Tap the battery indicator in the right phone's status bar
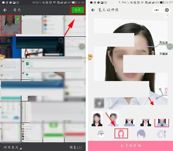Image resolution: width=173 pixels, height=151 pixels. (162, 3)
